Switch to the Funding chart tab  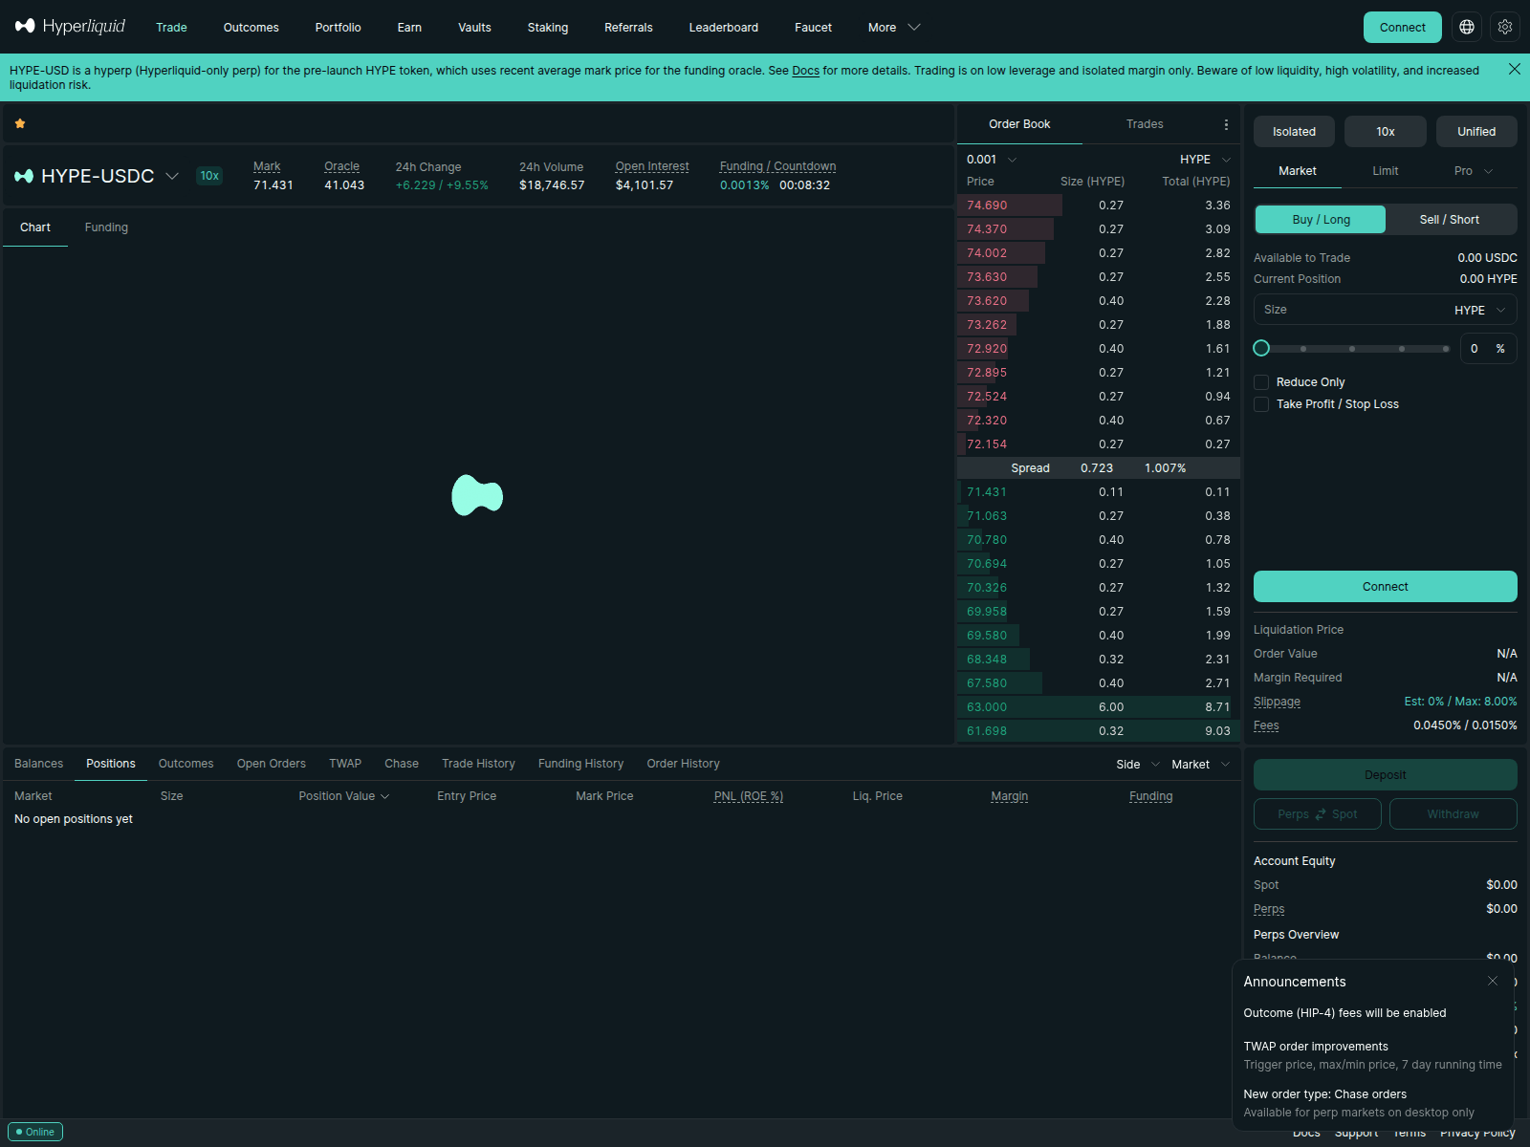pos(106,227)
